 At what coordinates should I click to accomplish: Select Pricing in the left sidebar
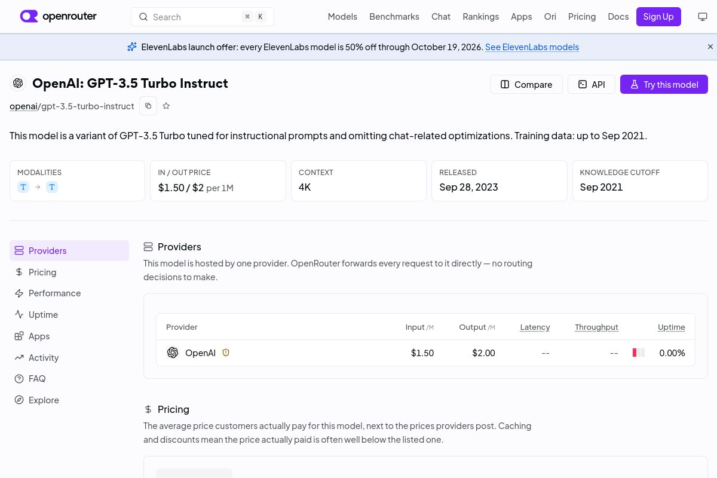pyautogui.click(x=69, y=272)
